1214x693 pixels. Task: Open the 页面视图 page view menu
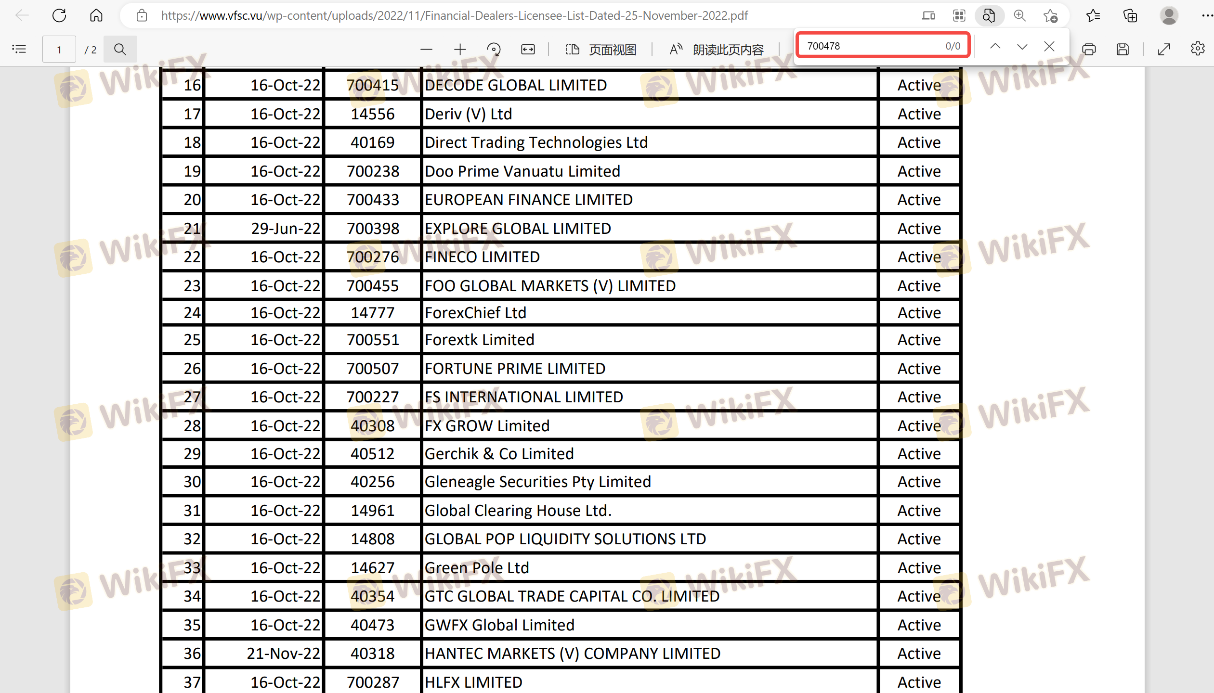tap(601, 49)
